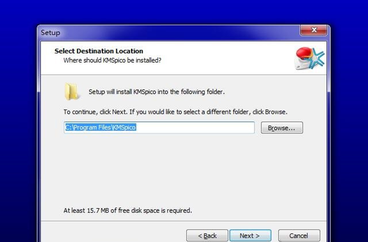Click the 'To continue, click Next' instruction text
This screenshot has height=242, width=368.
[x=175, y=112]
